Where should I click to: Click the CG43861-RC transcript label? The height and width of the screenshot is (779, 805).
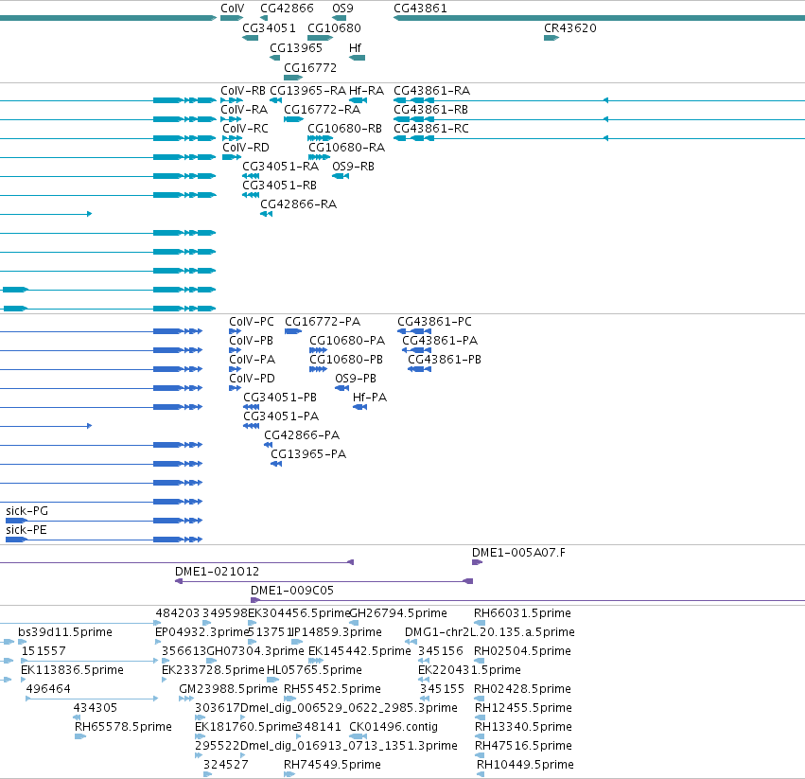[x=431, y=129]
